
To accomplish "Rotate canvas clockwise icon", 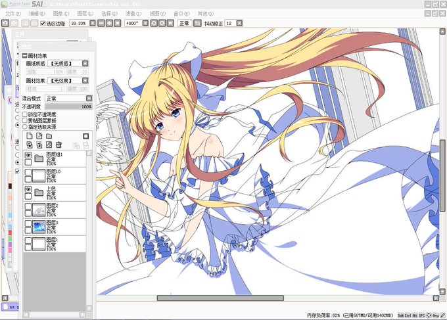I will [162, 23].
